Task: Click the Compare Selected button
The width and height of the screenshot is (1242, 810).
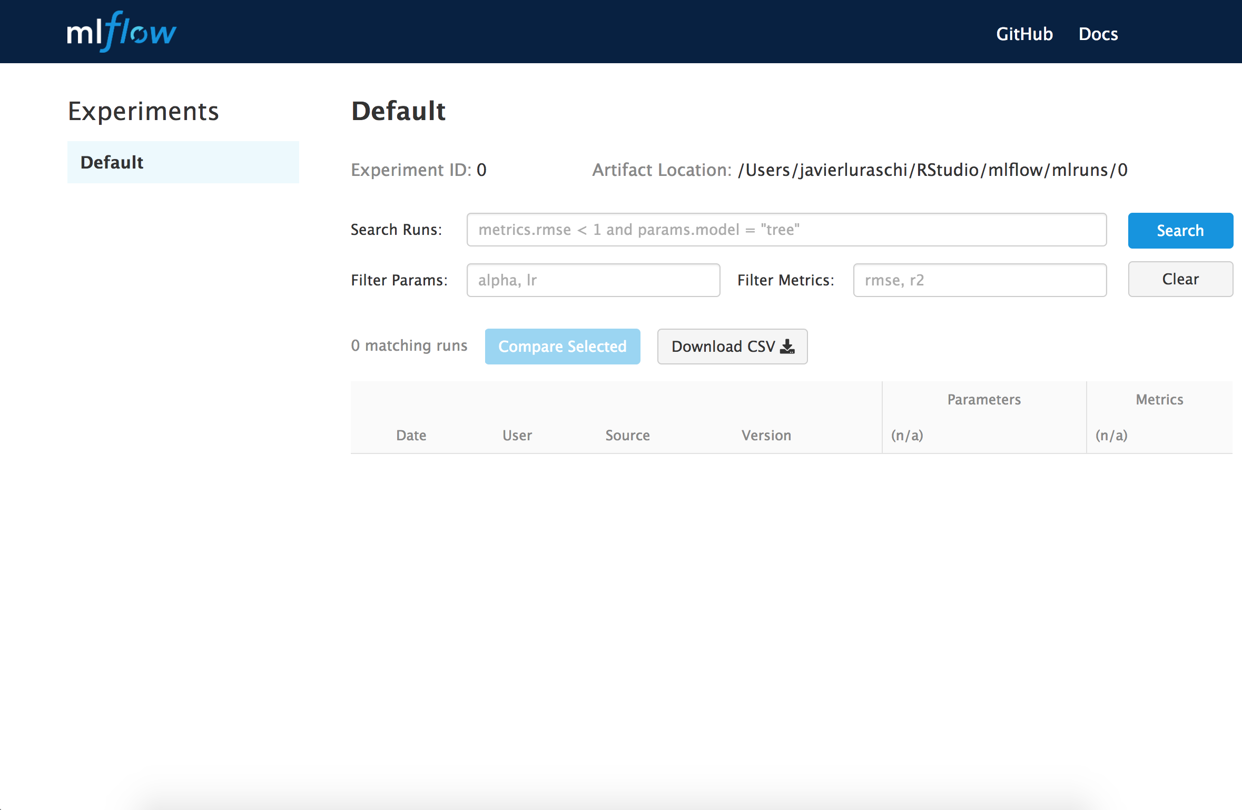Action: point(562,347)
